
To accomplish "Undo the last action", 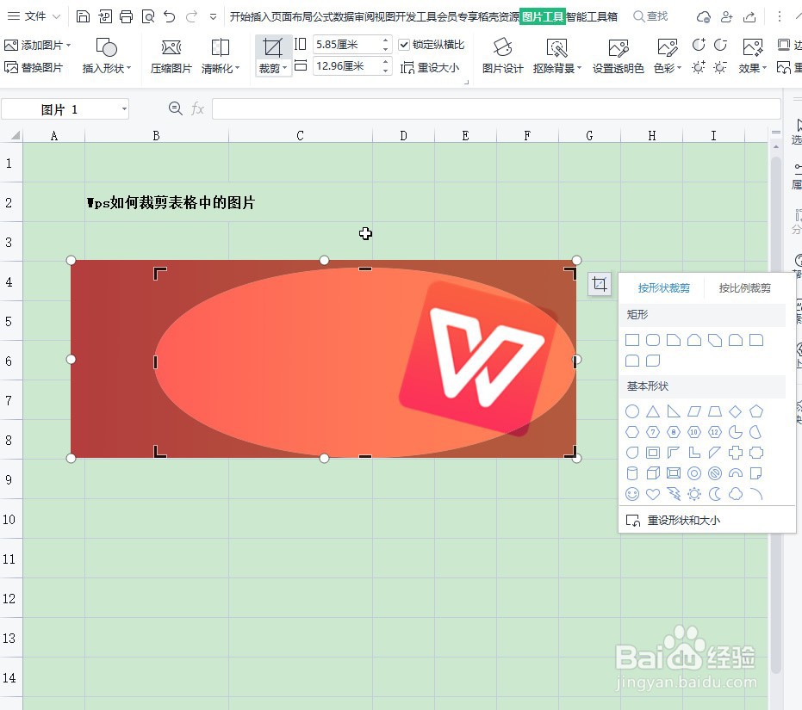I will click(x=170, y=16).
